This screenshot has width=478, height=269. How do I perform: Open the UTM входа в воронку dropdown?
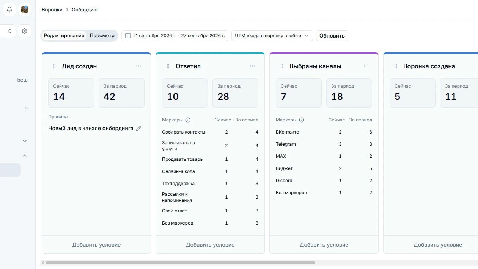tap(272, 36)
